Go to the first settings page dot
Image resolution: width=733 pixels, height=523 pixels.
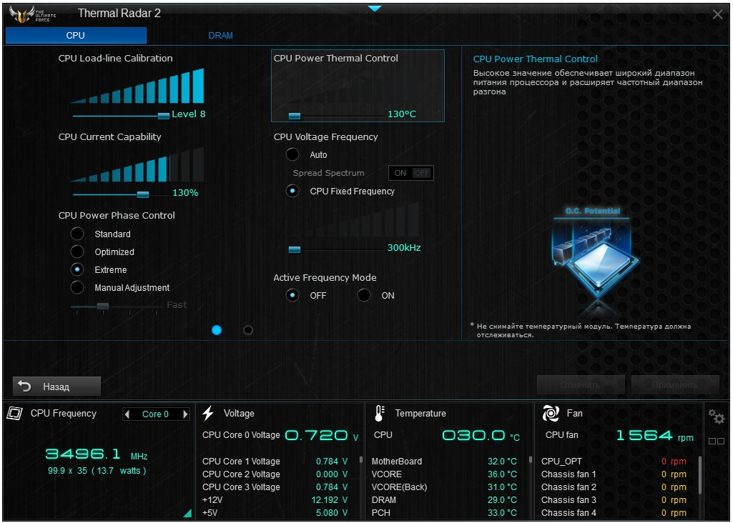click(217, 330)
